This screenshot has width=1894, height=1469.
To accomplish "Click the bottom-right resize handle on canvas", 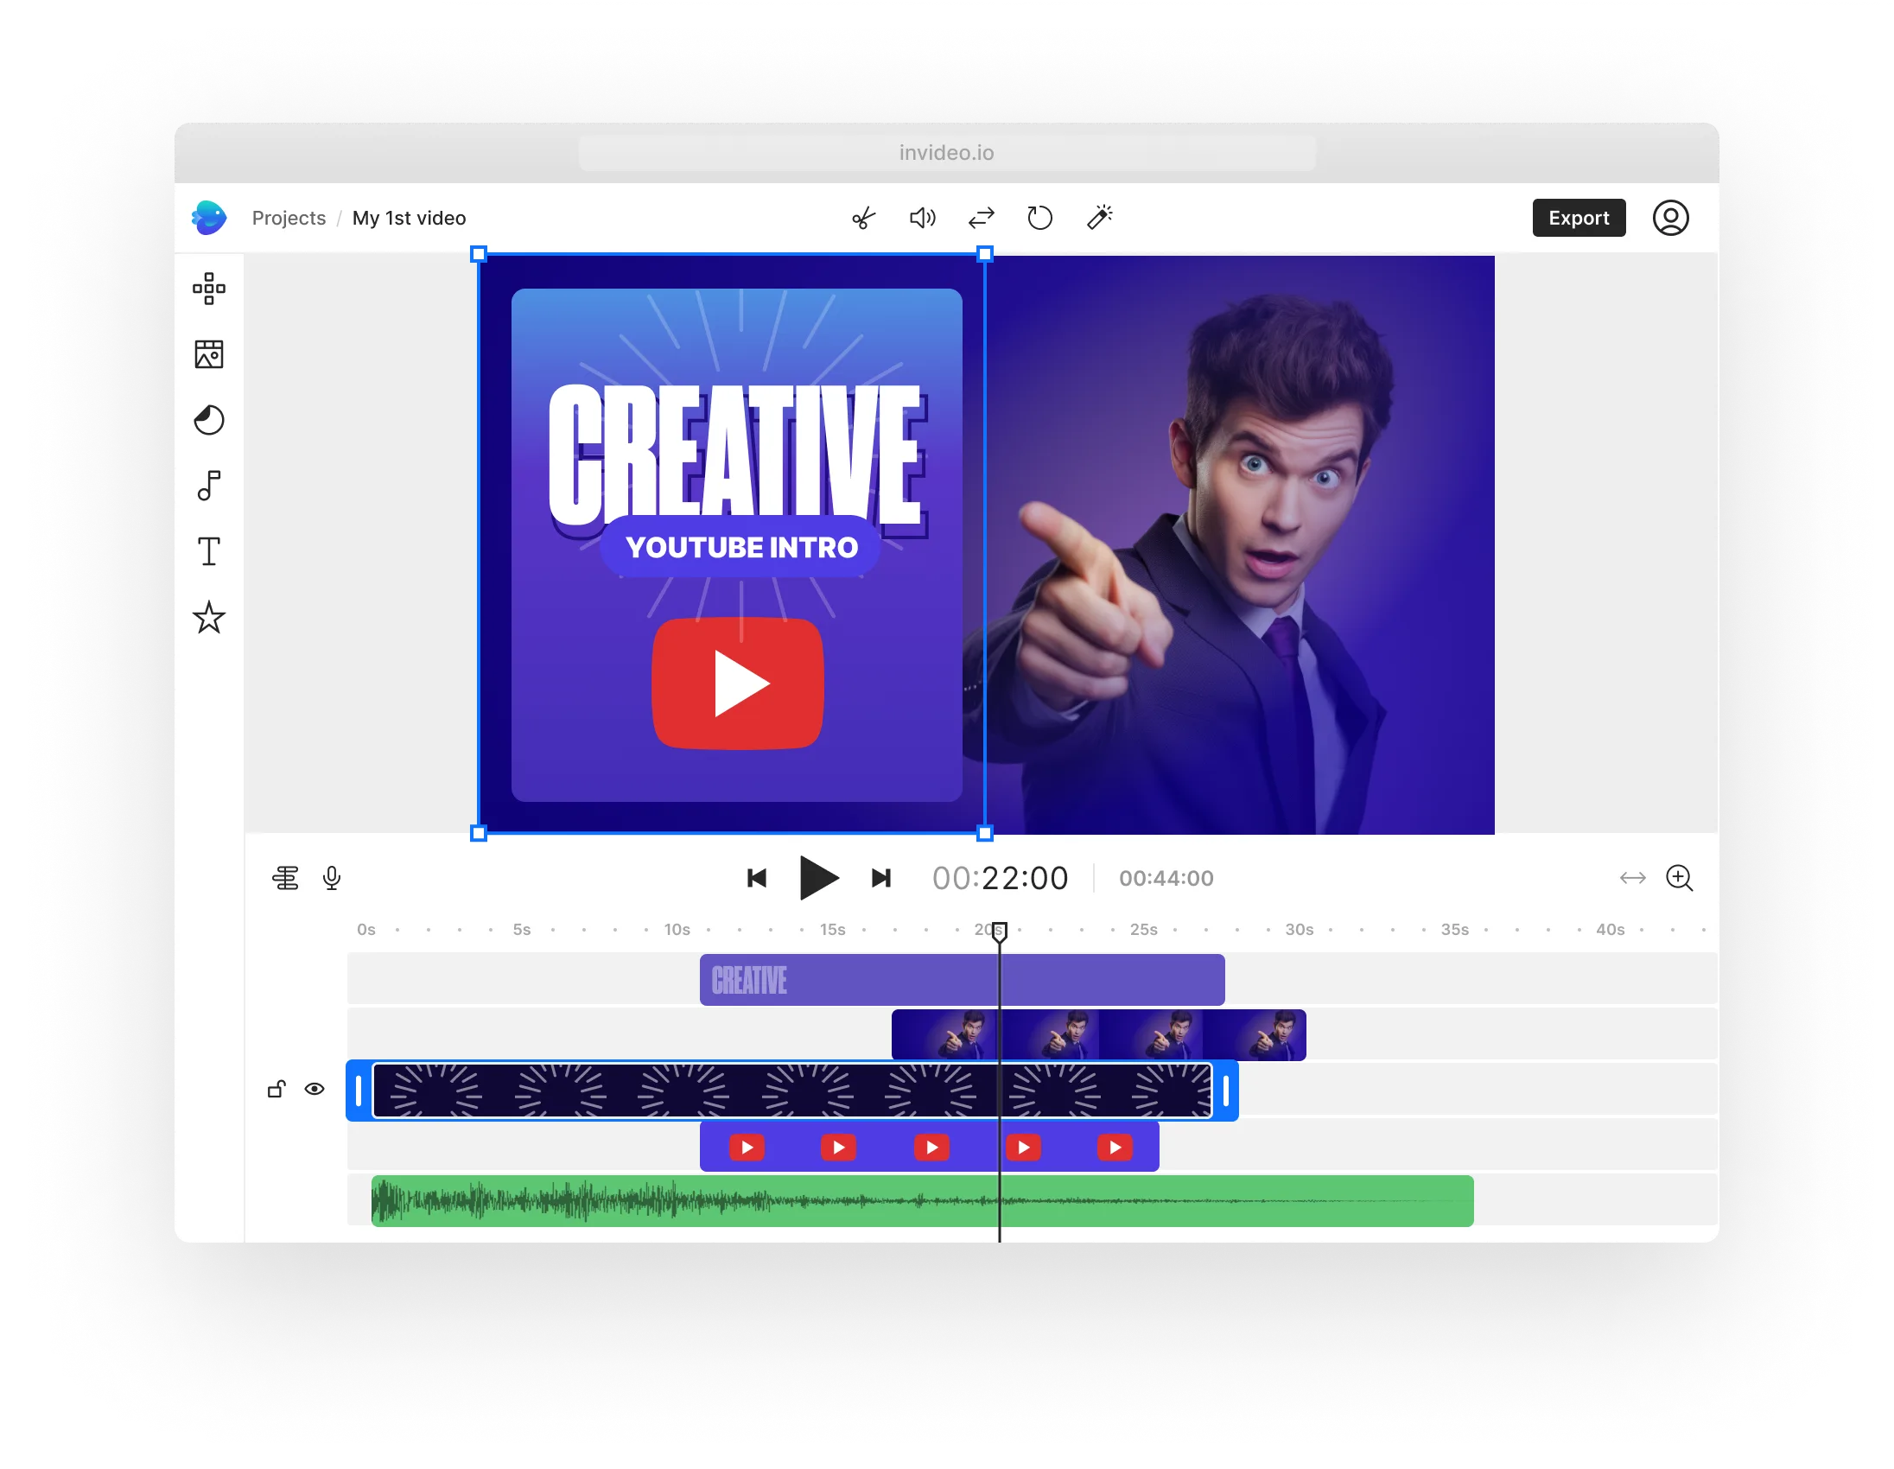I will click(x=985, y=834).
